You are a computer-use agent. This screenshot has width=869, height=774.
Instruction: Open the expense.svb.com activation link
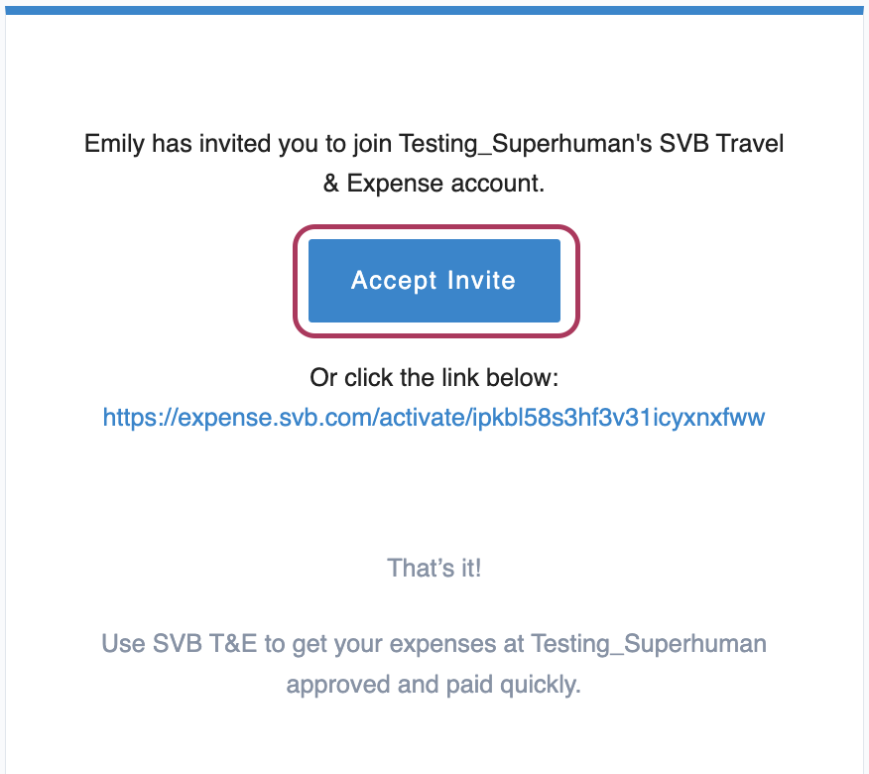point(434,417)
